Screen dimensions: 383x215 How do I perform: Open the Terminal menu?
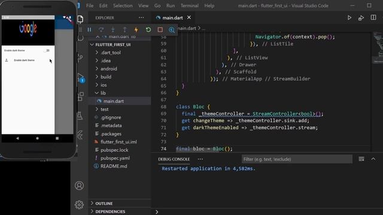click(190, 5)
